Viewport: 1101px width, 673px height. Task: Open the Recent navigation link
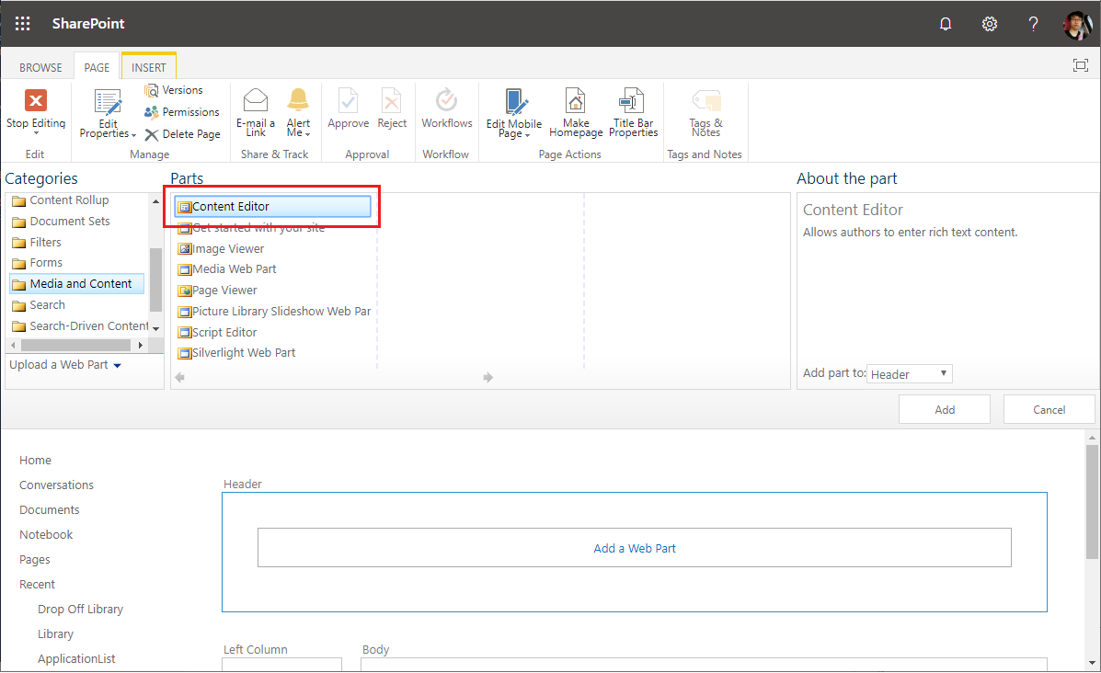[37, 584]
